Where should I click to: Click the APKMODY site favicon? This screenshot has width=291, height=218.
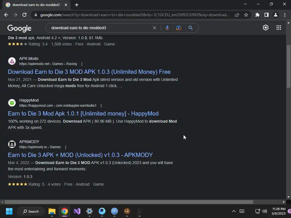click(12, 144)
